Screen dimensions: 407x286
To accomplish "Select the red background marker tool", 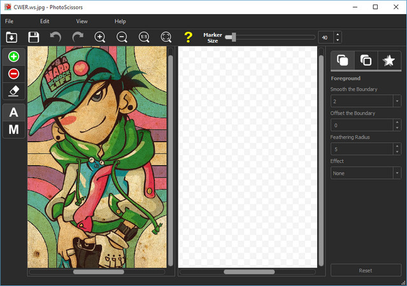I will pos(13,74).
